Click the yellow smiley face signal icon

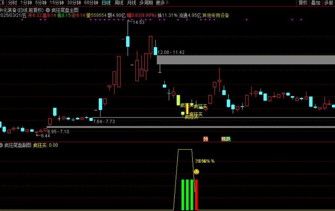[x=196, y=171]
